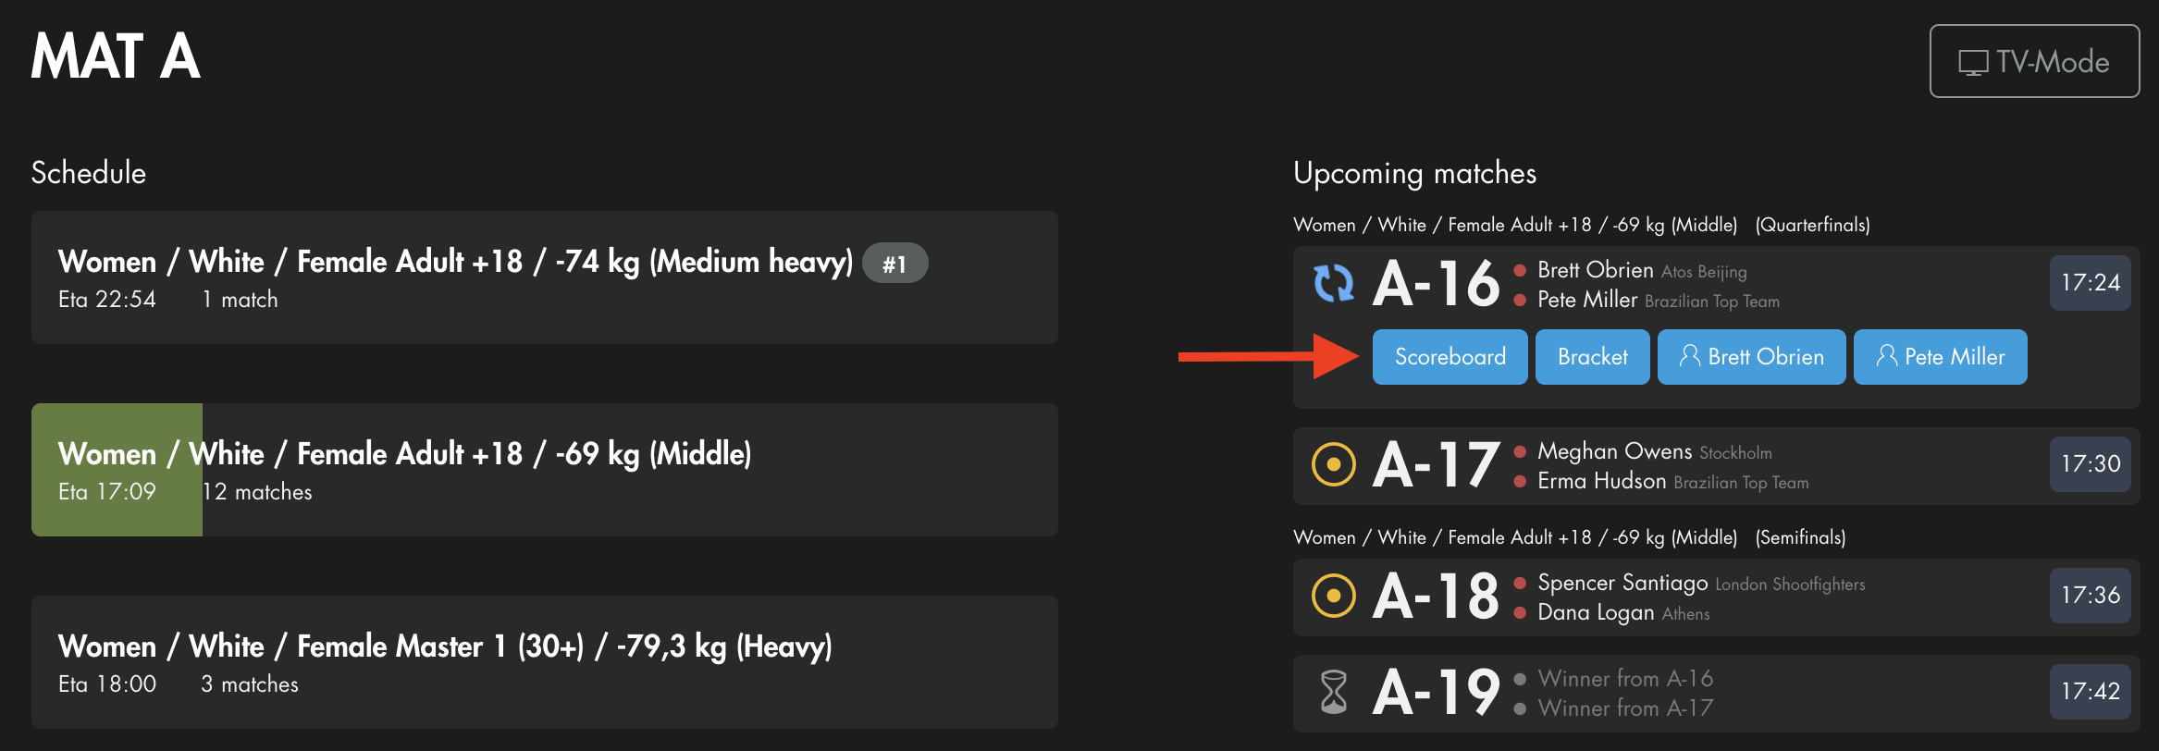This screenshot has width=2159, height=751.
Task: Open the Scoreboard for match A-16
Action: click(1449, 356)
